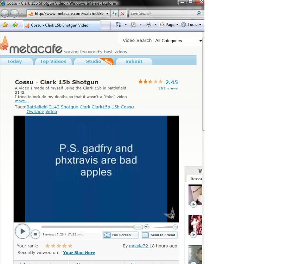The width and height of the screenshot is (306, 264).
Task: Click the Print icon
Action: tap(148, 25)
